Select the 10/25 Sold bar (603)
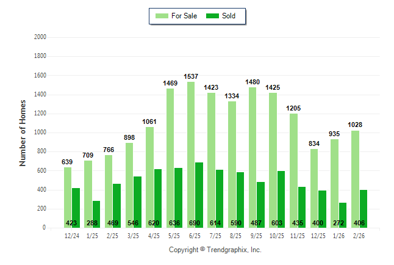Screen dimensions: 394x265 281,199
